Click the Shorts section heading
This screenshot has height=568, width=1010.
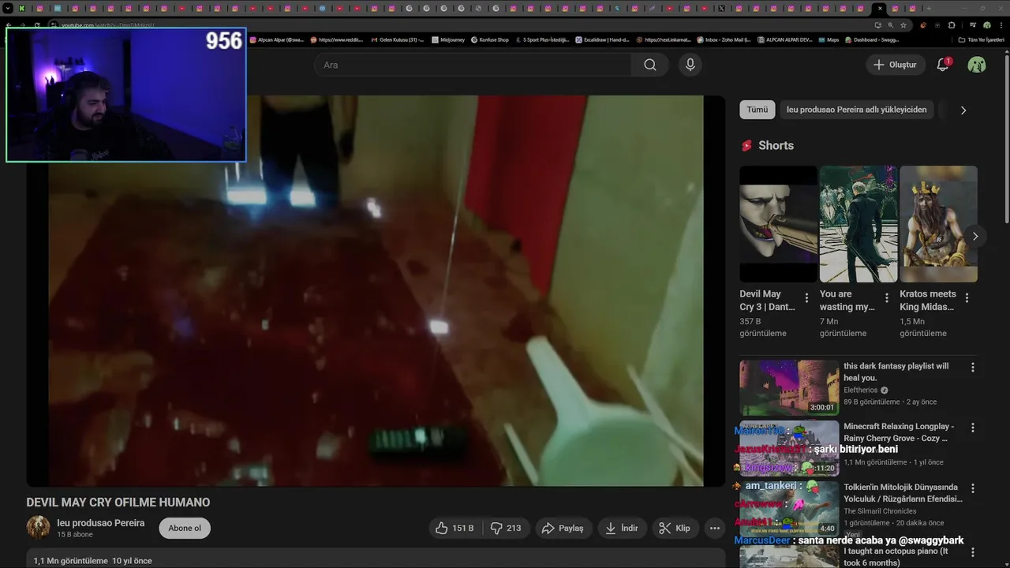[x=776, y=145]
